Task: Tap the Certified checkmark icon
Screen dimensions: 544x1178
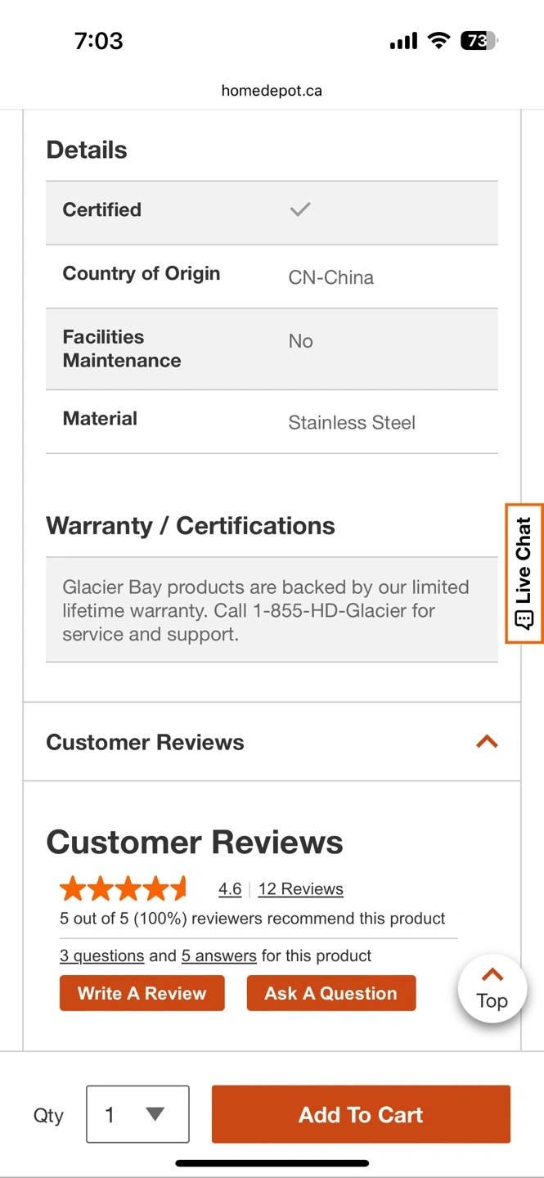Action: 300,209
